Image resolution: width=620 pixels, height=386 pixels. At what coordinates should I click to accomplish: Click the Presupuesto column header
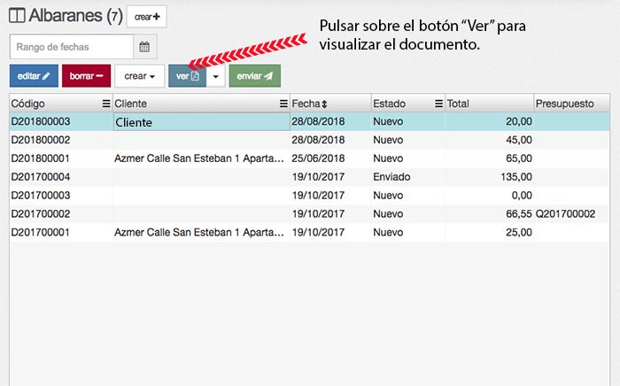pos(572,104)
